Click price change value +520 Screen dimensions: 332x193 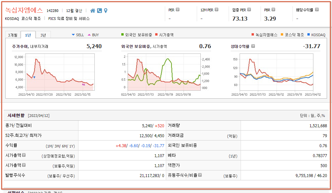(x=160, y=126)
